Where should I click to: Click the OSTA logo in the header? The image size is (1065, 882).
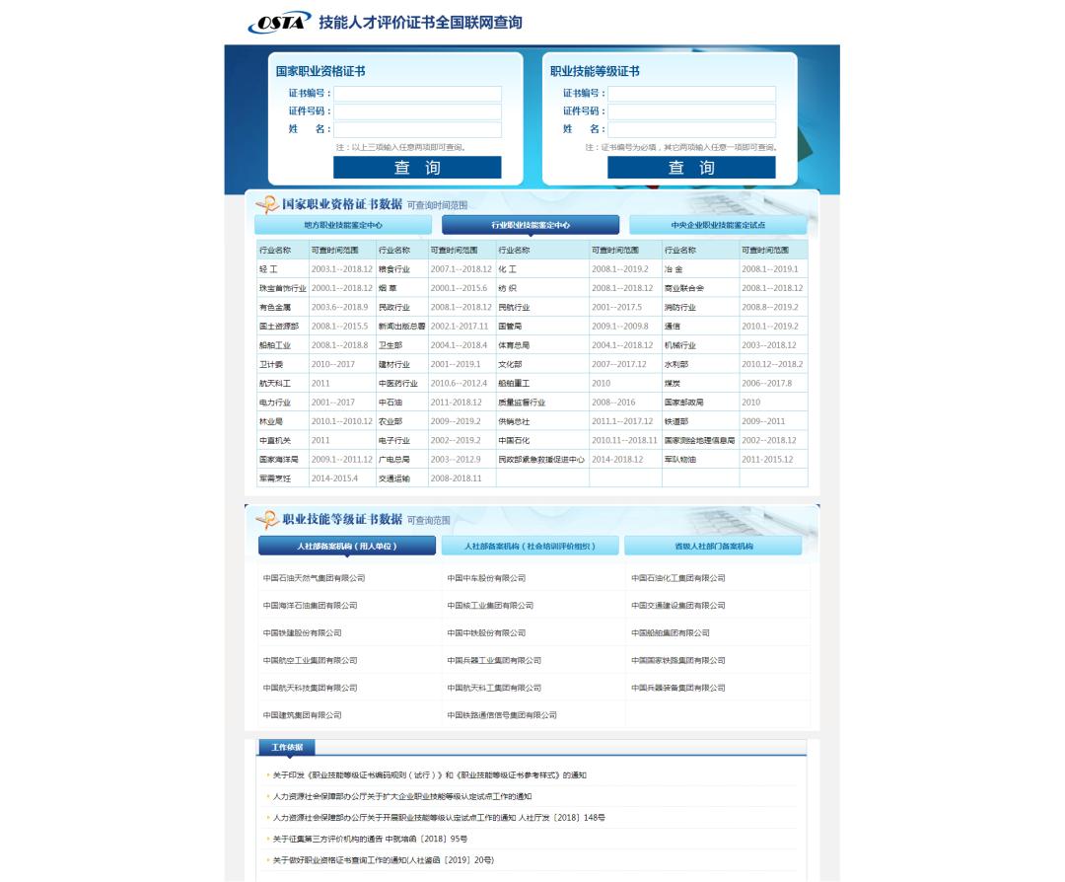click(279, 23)
